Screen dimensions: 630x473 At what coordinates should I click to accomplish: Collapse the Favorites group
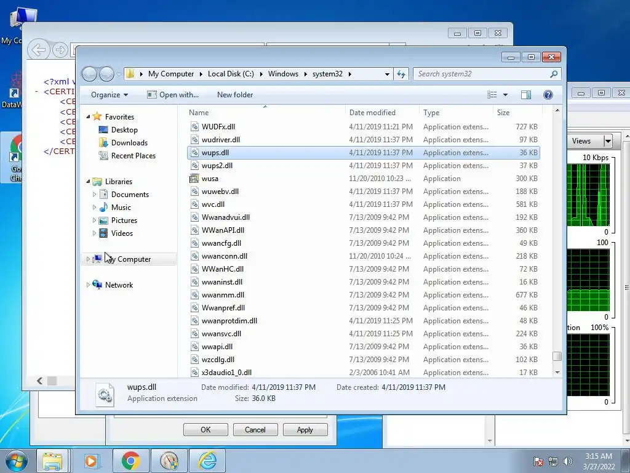tap(88, 116)
